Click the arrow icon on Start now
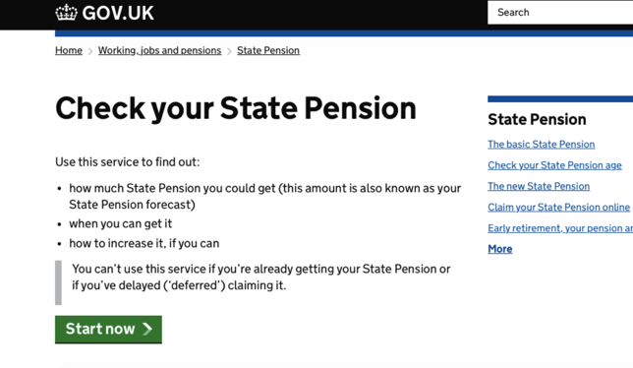The image size is (633, 368). (147, 329)
